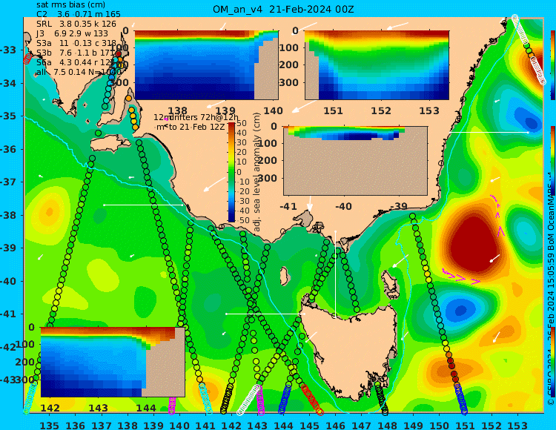Select the 'sat rms bias (cm)' header

tap(71, 5)
